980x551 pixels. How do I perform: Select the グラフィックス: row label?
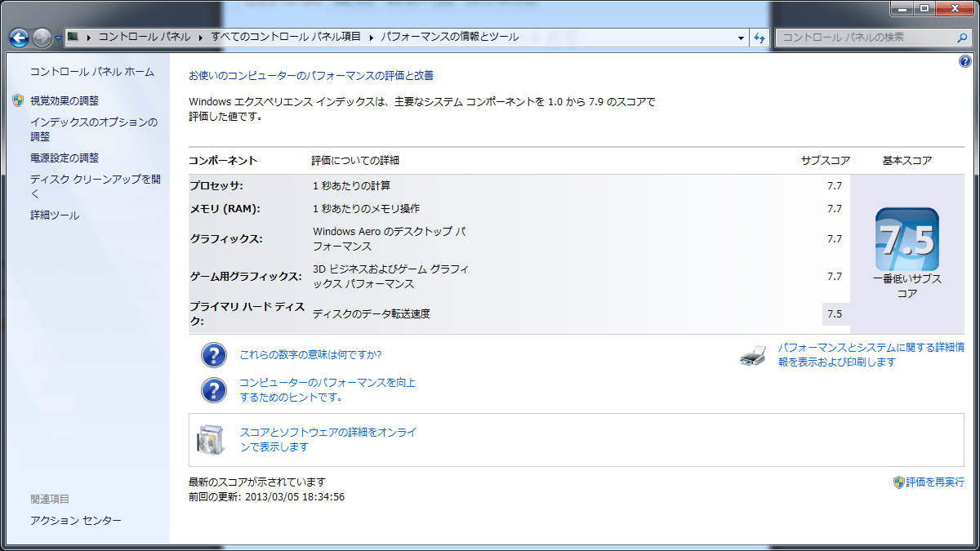point(225,239)
